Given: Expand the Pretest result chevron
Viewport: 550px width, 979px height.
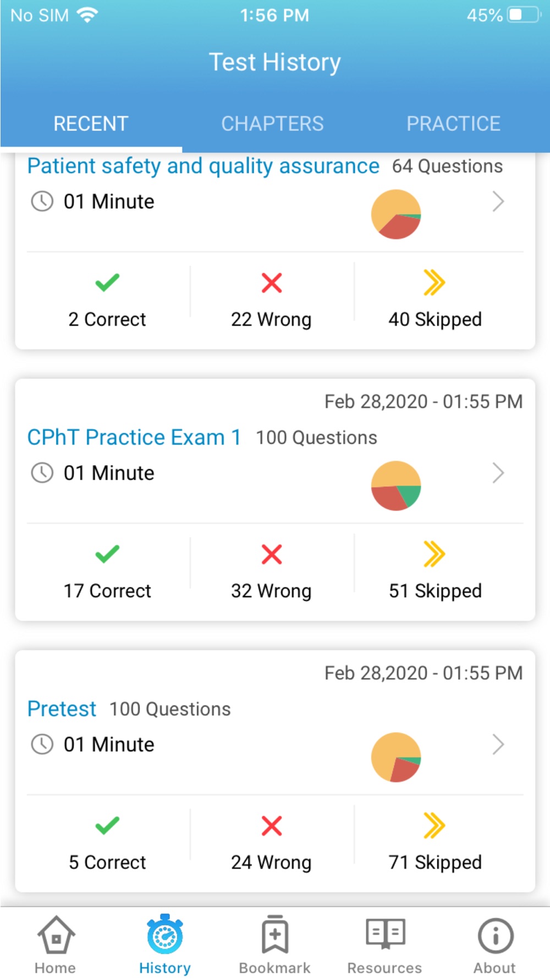Looking at the screenshot, I should tap(498, 744).
